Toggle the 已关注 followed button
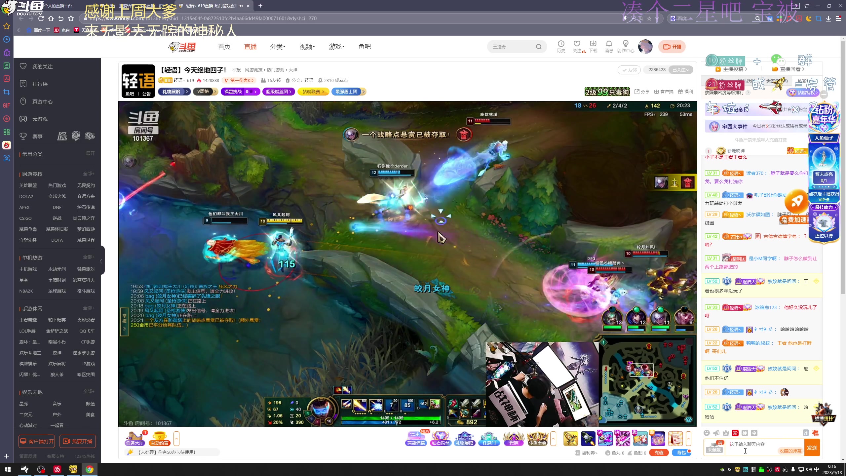 (x=681, y=70)
